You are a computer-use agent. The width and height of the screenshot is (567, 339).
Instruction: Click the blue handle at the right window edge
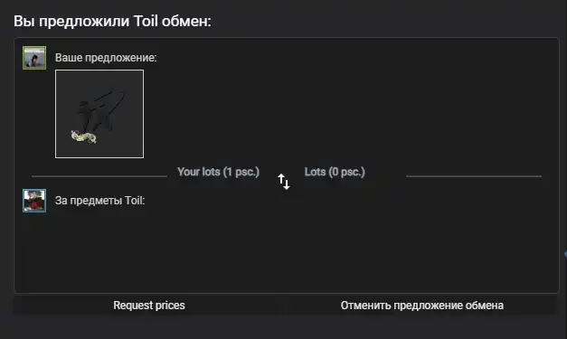565,254
